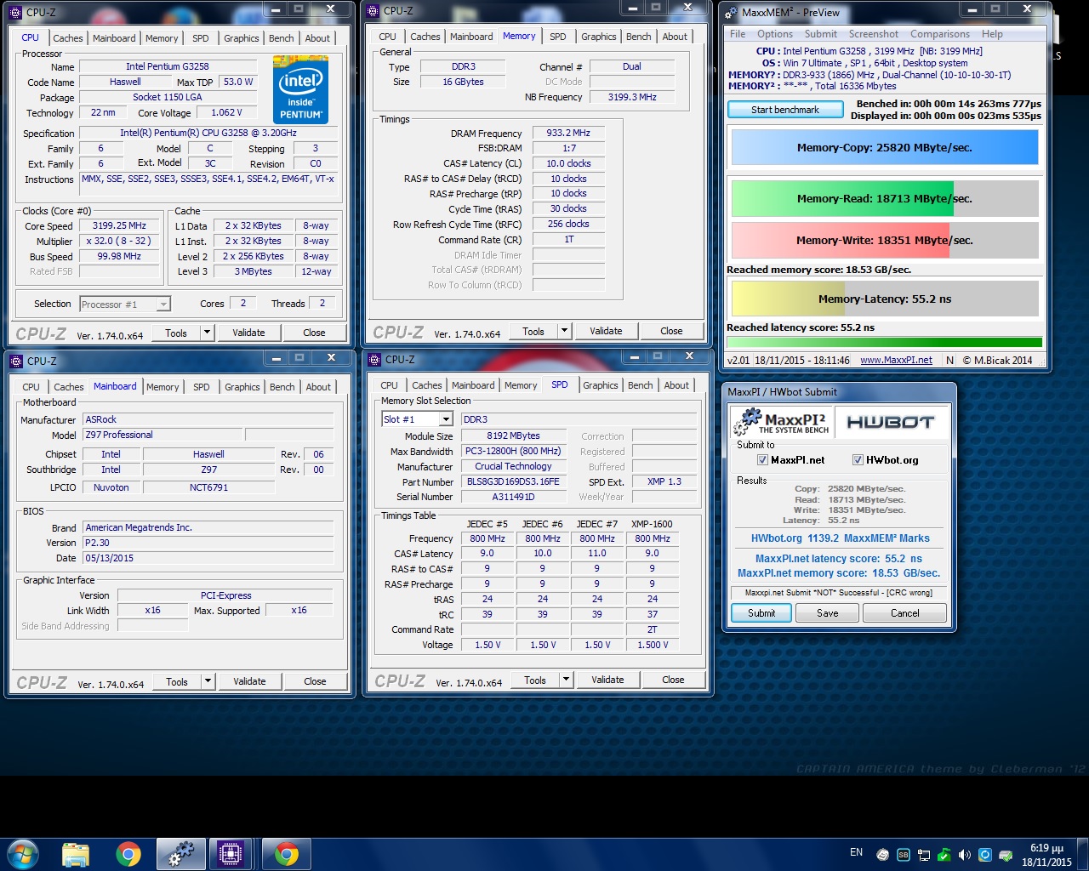Viewport: 1089px width, 871px height.
Task: Switch to the CPU-Z chip taskbar icon
Action: (231, 854)
